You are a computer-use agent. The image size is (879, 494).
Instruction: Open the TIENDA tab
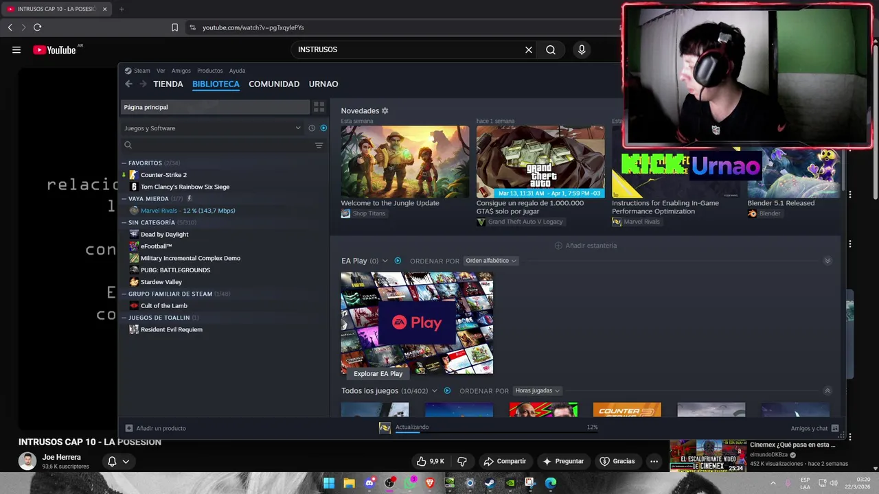point(168,84)
